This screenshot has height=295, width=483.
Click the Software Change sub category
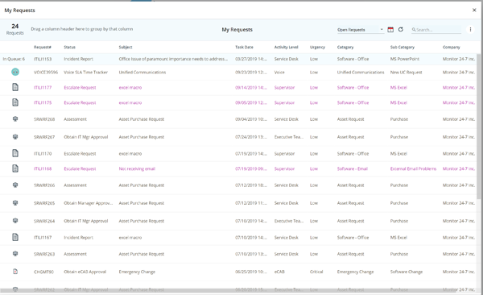click(x=407, y=272)
